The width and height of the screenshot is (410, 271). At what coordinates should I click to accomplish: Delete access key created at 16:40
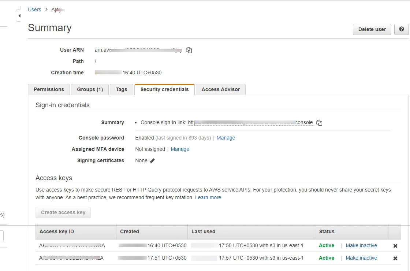point(395,246)
